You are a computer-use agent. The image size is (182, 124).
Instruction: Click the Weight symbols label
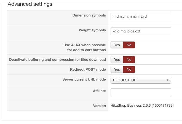point(92,30)
